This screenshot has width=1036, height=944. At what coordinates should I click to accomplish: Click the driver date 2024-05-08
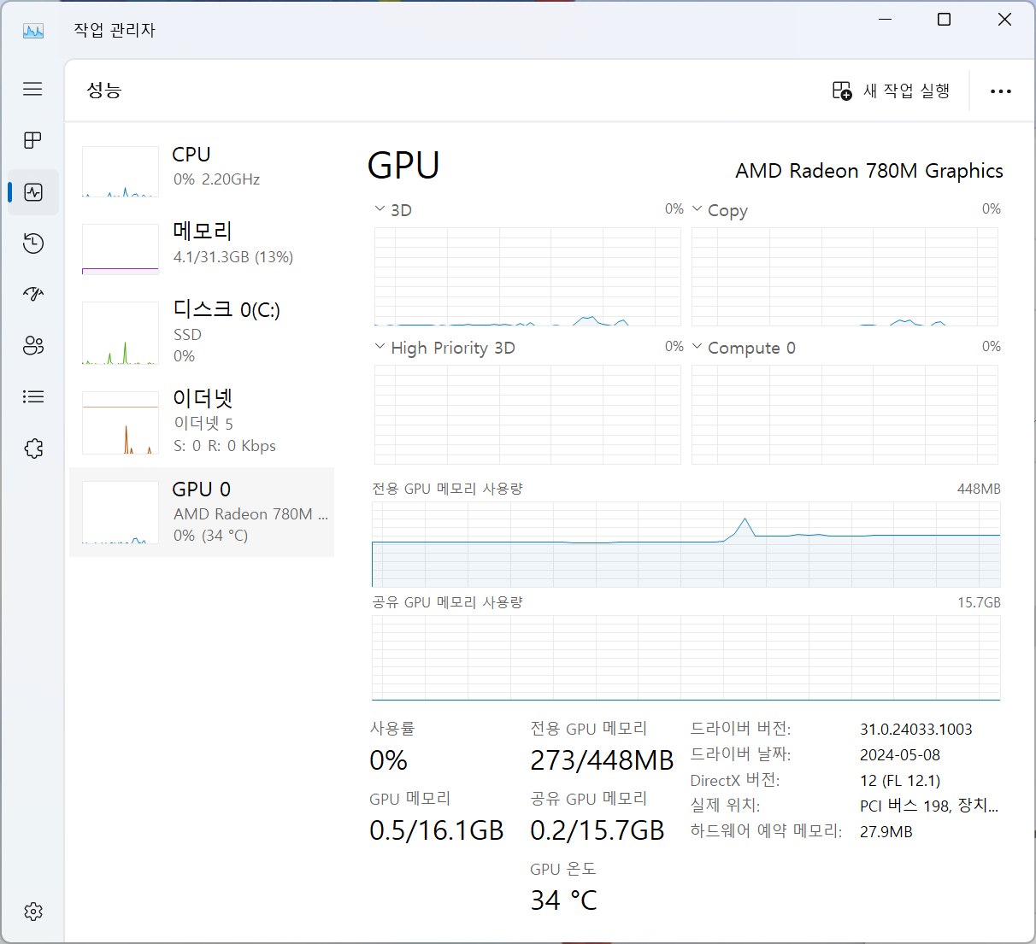[x=900, y=755]
